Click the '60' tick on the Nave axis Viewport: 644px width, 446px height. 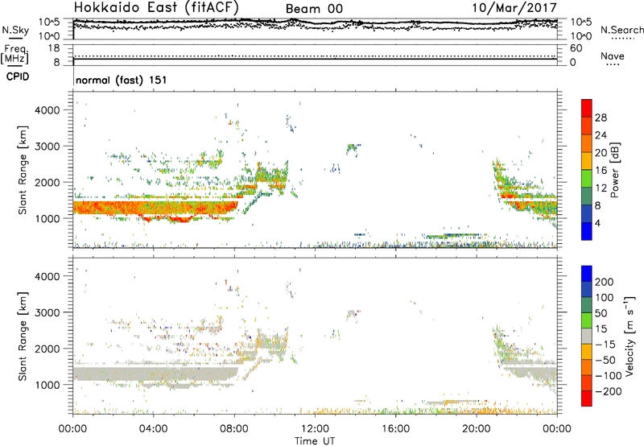click(x=576, y=48)
